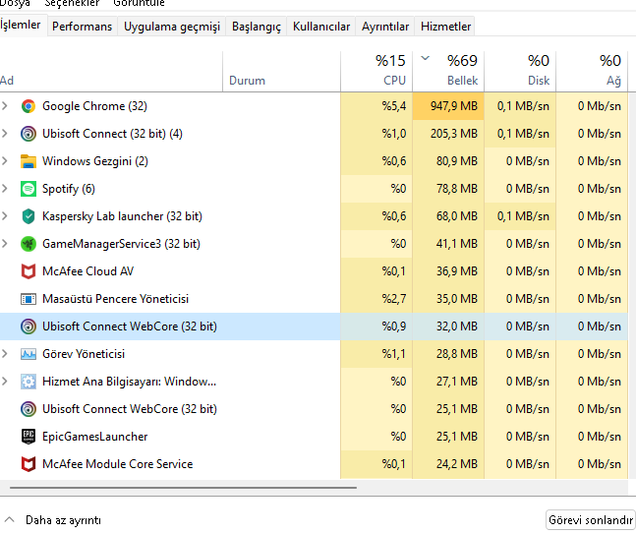This screenshot has height=534, width=636.
Task: Collapse view with Daha az ayrıntı chevron
Action: (9, 520)
